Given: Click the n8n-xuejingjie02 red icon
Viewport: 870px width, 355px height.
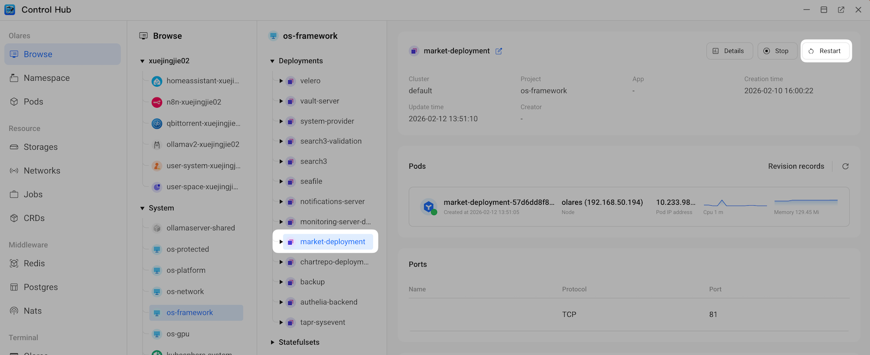Looking at the screenshot, I should coord(157,102).
